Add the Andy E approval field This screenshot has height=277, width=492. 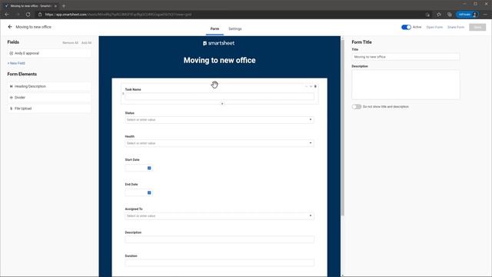(x=49, y=53)
